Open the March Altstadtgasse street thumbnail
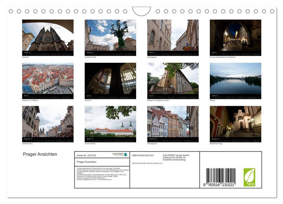283x204 pixels. (173, 37)
